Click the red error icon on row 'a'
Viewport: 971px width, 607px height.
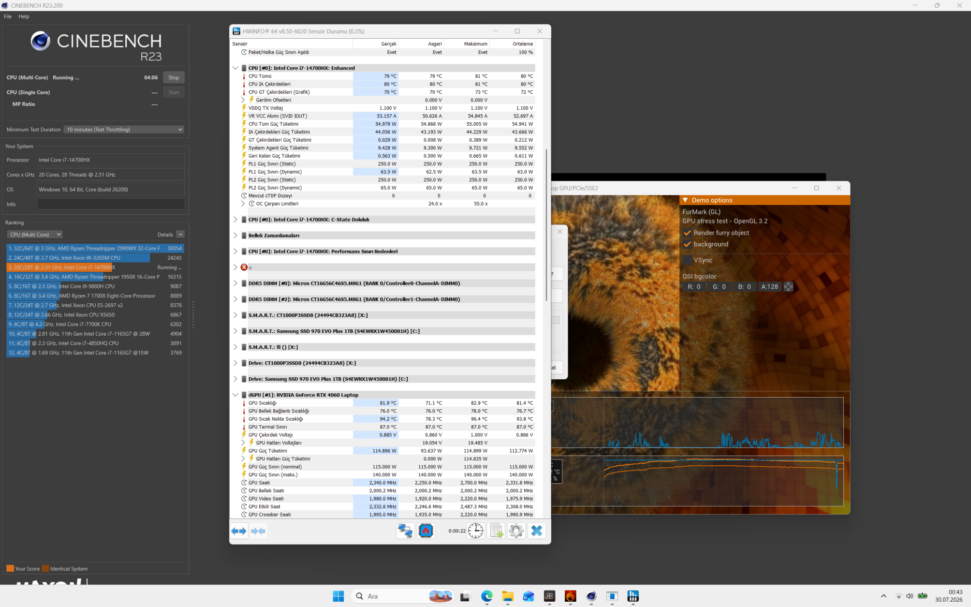point(244,267)
